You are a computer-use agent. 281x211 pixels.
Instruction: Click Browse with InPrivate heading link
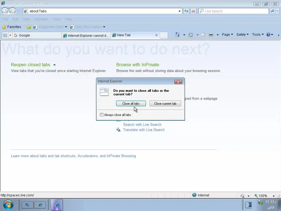(138, 65)
